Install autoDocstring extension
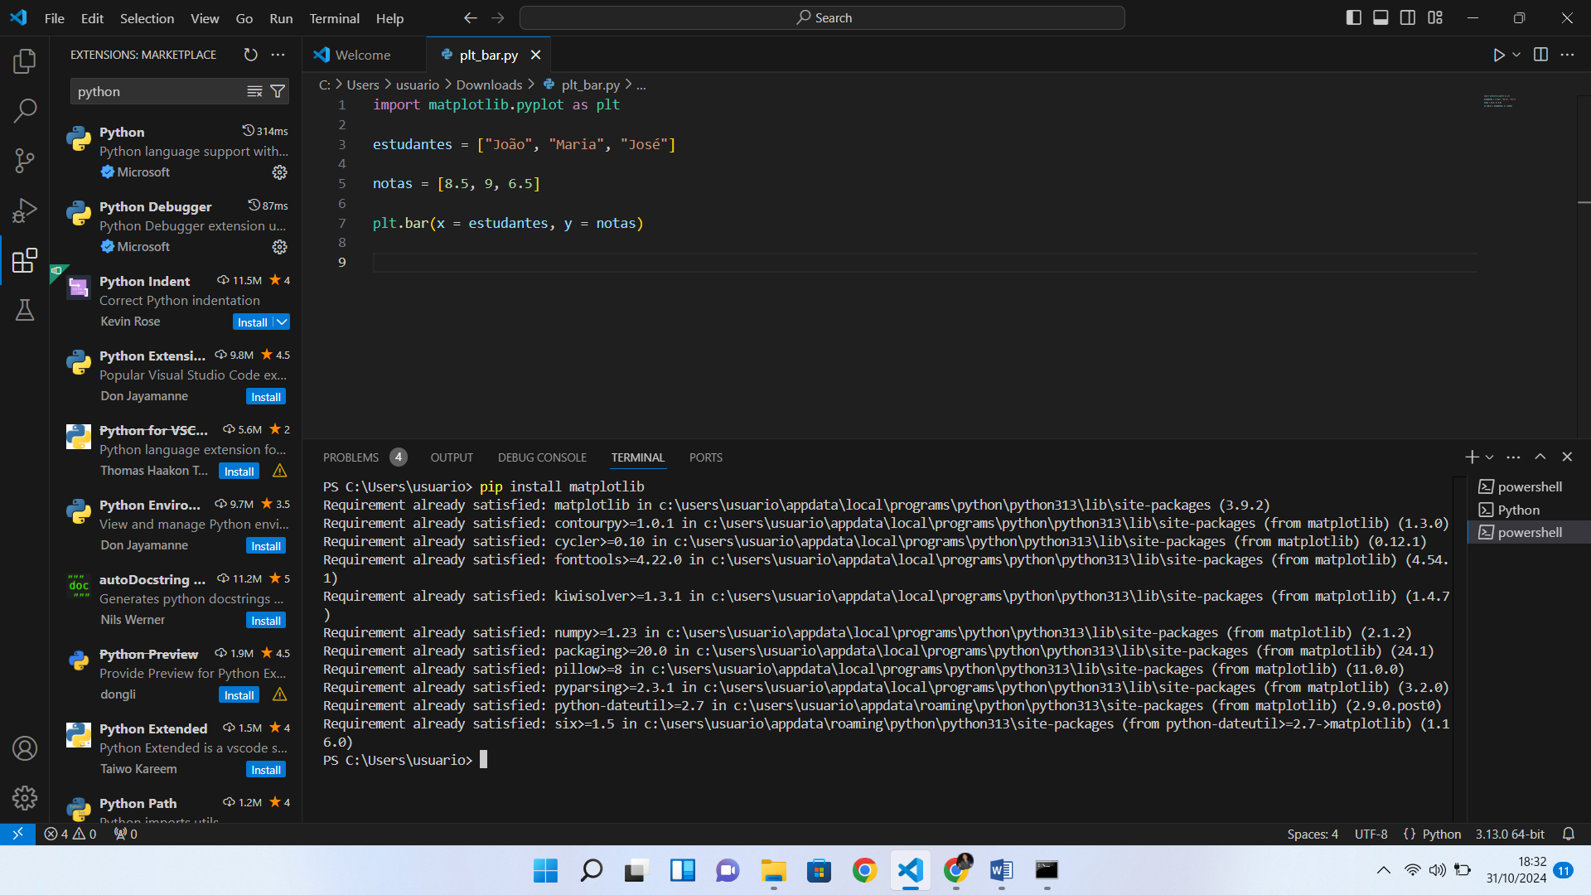Image resolution: width=1591 pixels, height=895 pixels. point(266,620)
